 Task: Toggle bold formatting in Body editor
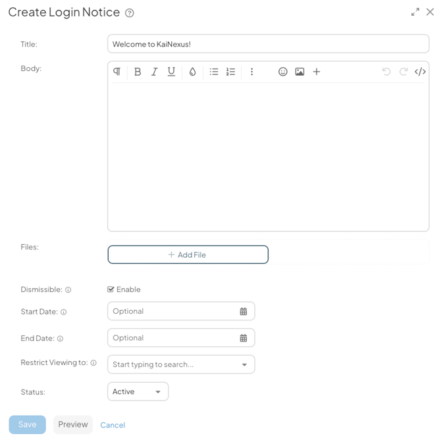tap(138, 72)
